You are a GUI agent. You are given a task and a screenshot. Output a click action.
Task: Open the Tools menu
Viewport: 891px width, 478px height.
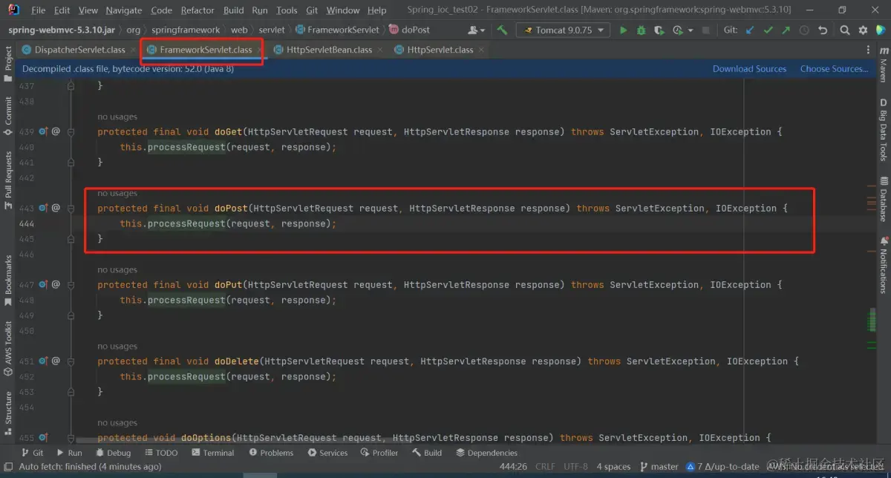pos(287,10)
